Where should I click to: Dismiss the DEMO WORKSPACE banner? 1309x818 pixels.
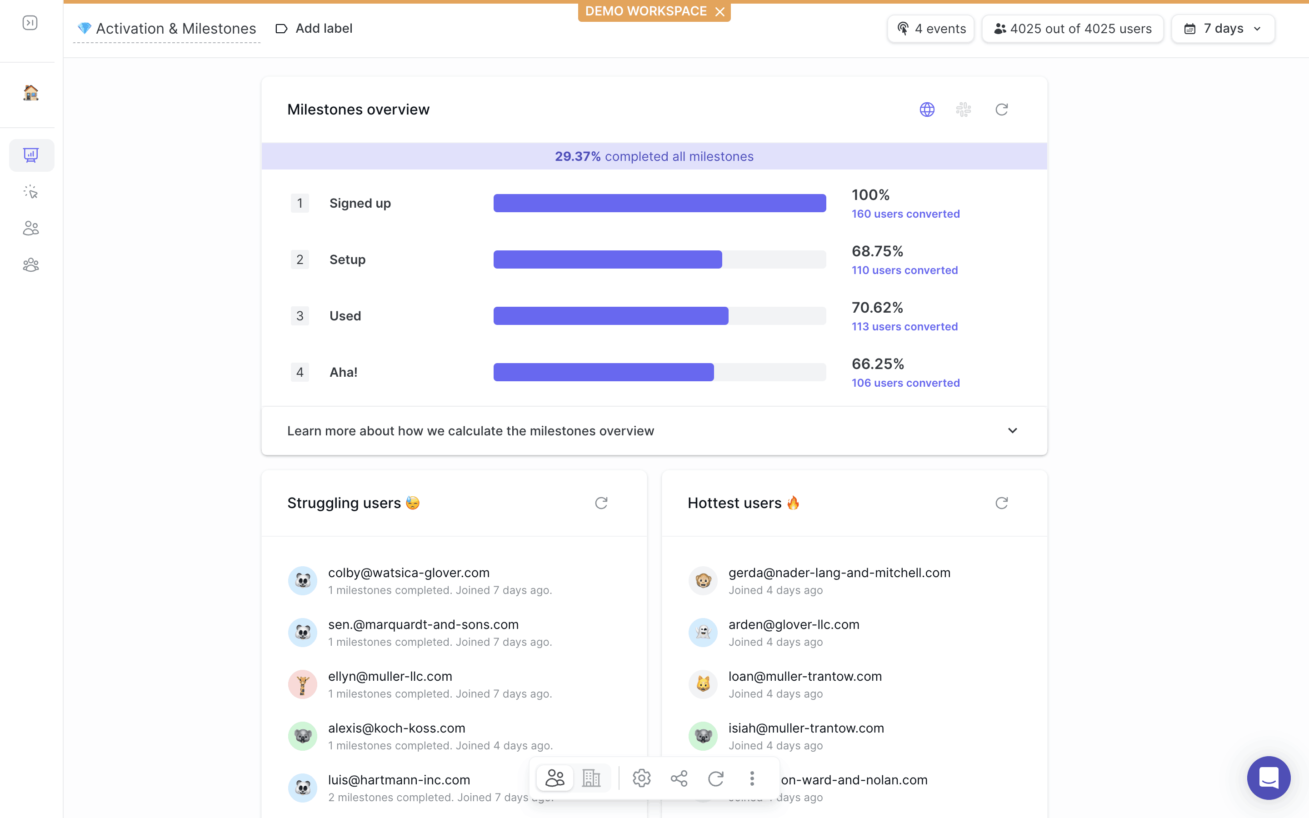pyautogui.click(x=720, y=11)
